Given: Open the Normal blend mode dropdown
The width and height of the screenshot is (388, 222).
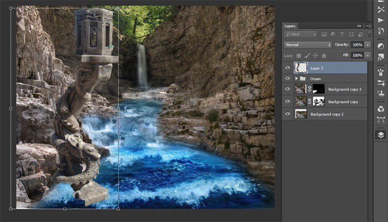Looking at the screenshot, I should pyautogui.click(x=308, y=45).
